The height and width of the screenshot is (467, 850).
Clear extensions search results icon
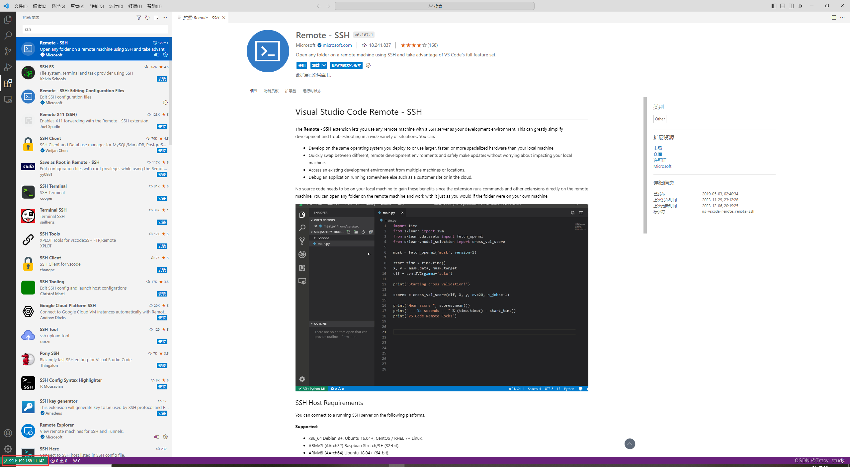(x=156, y=18)
